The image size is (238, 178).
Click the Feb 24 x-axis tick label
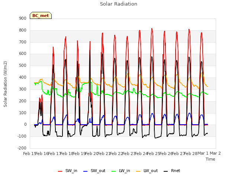[x=141, y=154]
